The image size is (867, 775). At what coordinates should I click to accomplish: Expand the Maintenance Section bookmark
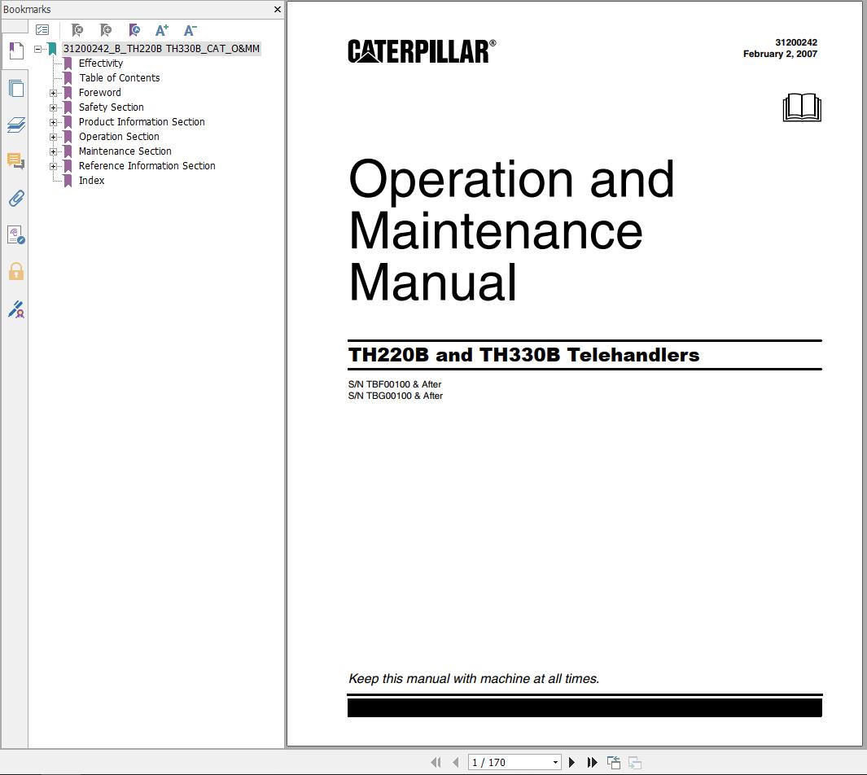pyautogui.click(x=53, y=151)
